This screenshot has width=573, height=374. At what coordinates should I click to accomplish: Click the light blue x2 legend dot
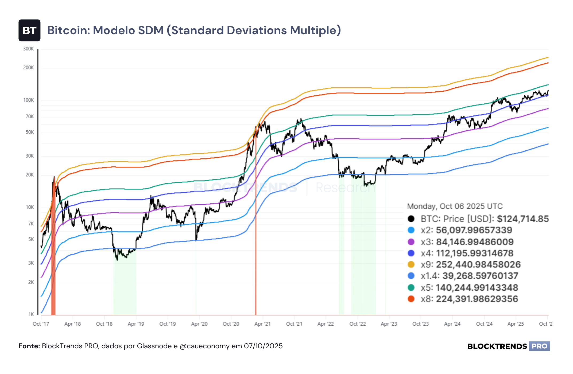(x=411, y=230)
